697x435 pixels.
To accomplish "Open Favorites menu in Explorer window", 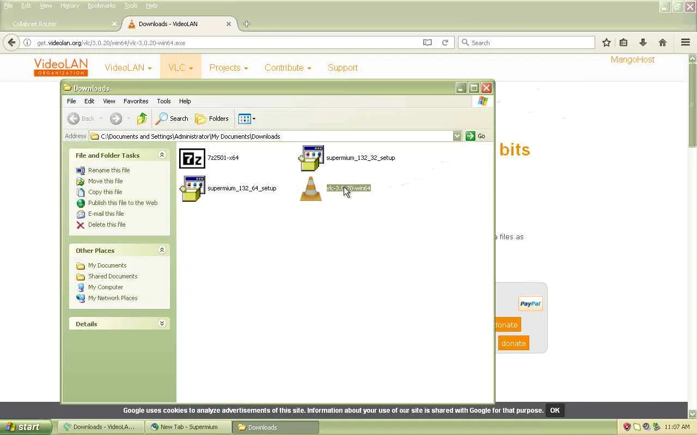I will click(136, 101).
